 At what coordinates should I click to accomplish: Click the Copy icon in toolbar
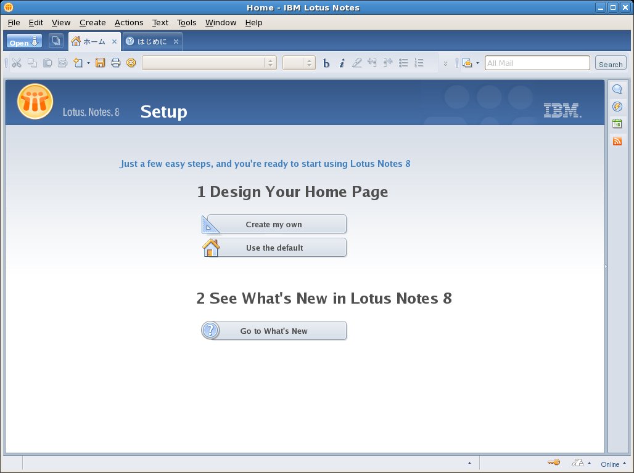32,63
